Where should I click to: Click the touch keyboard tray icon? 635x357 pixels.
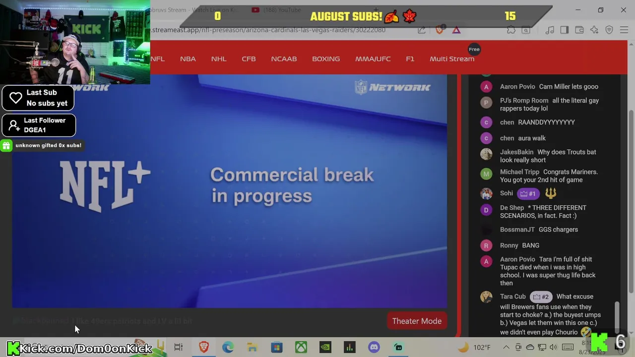(568, 347)
